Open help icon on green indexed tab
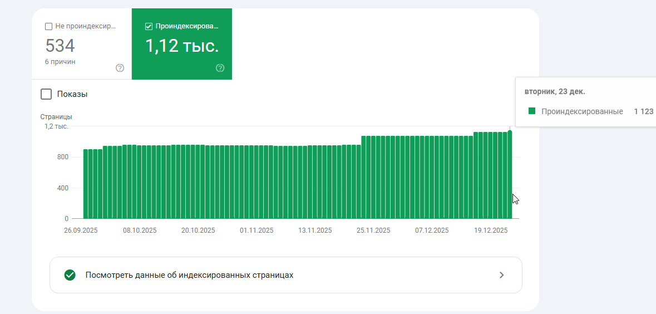 [220, 68]
